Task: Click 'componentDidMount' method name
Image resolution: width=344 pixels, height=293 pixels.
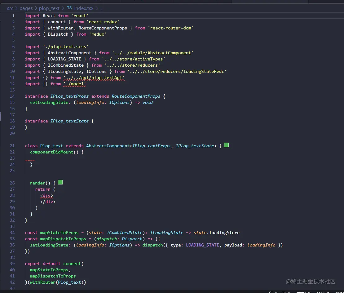Action: click(51, 152)
